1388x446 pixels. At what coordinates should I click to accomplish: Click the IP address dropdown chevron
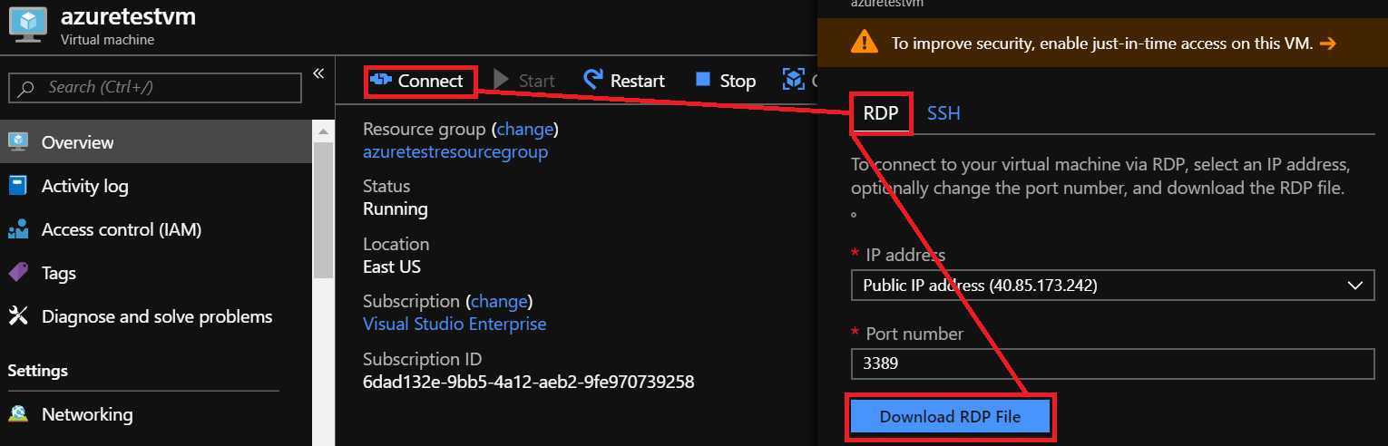pyautogui.click(x=1356, y=286)
